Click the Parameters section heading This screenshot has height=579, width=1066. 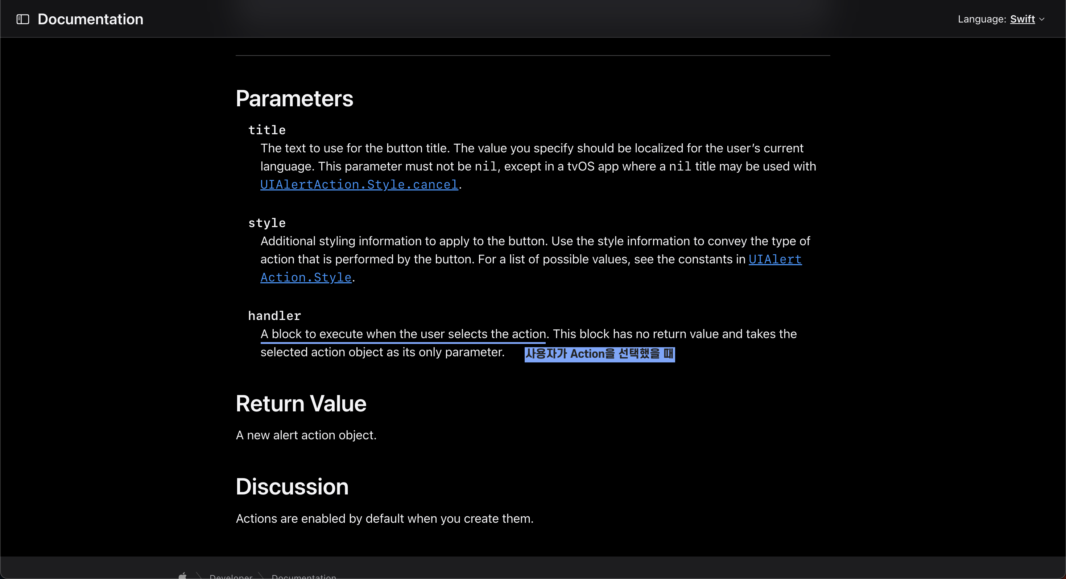[294, 99]
